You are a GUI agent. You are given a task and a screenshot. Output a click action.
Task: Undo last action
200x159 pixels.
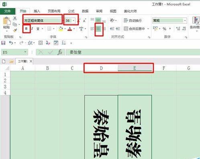[11, 43]
